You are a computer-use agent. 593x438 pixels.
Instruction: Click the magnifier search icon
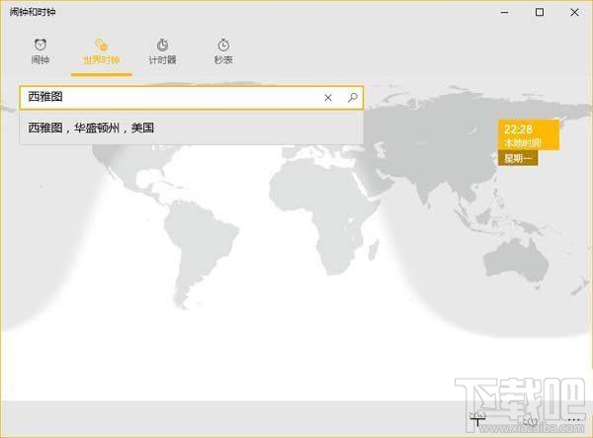[353, 98]
